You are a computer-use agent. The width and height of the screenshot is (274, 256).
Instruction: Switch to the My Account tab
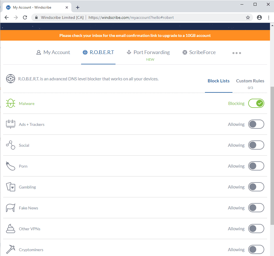[x=53, y=52]
